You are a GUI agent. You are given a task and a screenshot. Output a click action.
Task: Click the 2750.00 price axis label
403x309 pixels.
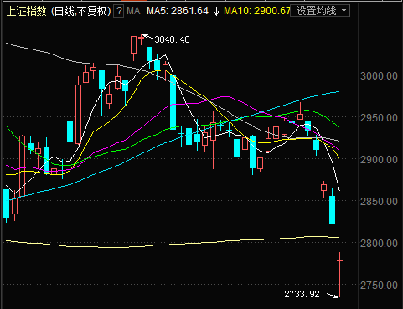tap(379, 286)
